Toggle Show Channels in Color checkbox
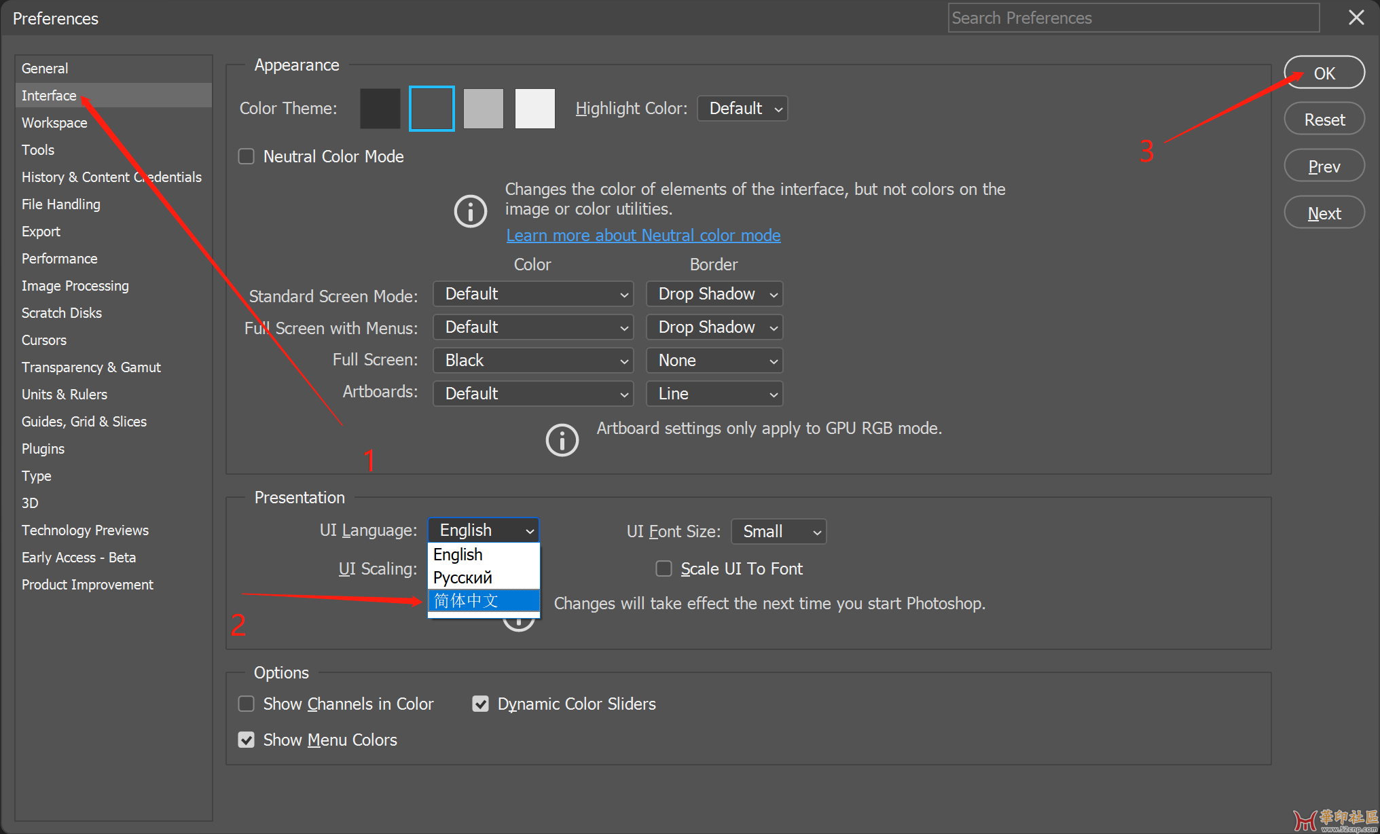1380x834 pixels. tap(247, 704)
